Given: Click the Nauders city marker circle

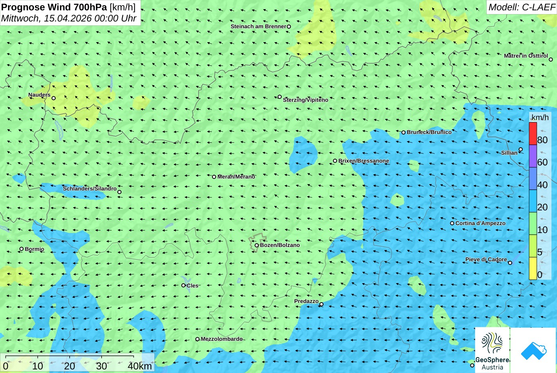Looking at the screenshot, I should (54, 98).
